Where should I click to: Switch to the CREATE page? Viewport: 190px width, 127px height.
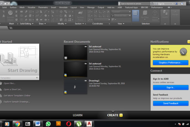pyautogui.click(x=113, y=115)
